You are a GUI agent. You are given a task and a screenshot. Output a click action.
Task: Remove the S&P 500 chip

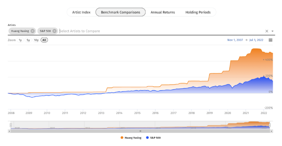click(x=54, y=31)
